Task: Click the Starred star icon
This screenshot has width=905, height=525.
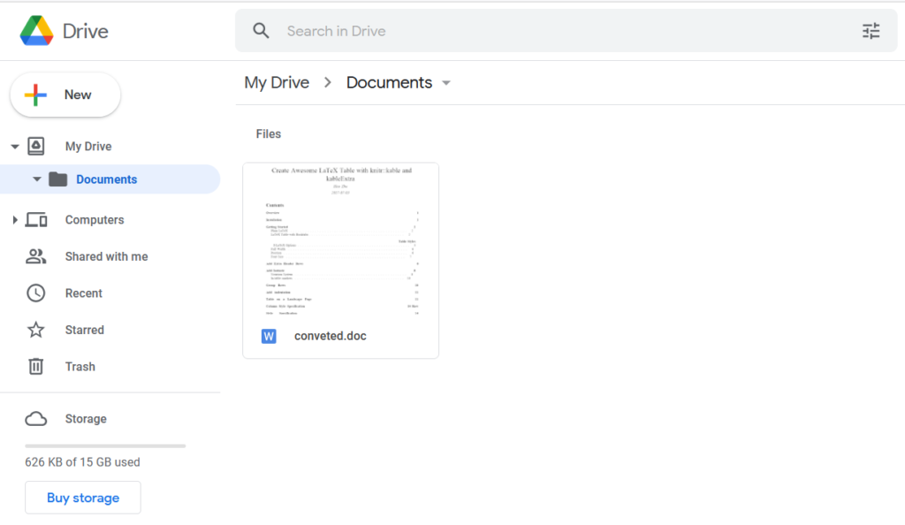Action: (36, 330)
